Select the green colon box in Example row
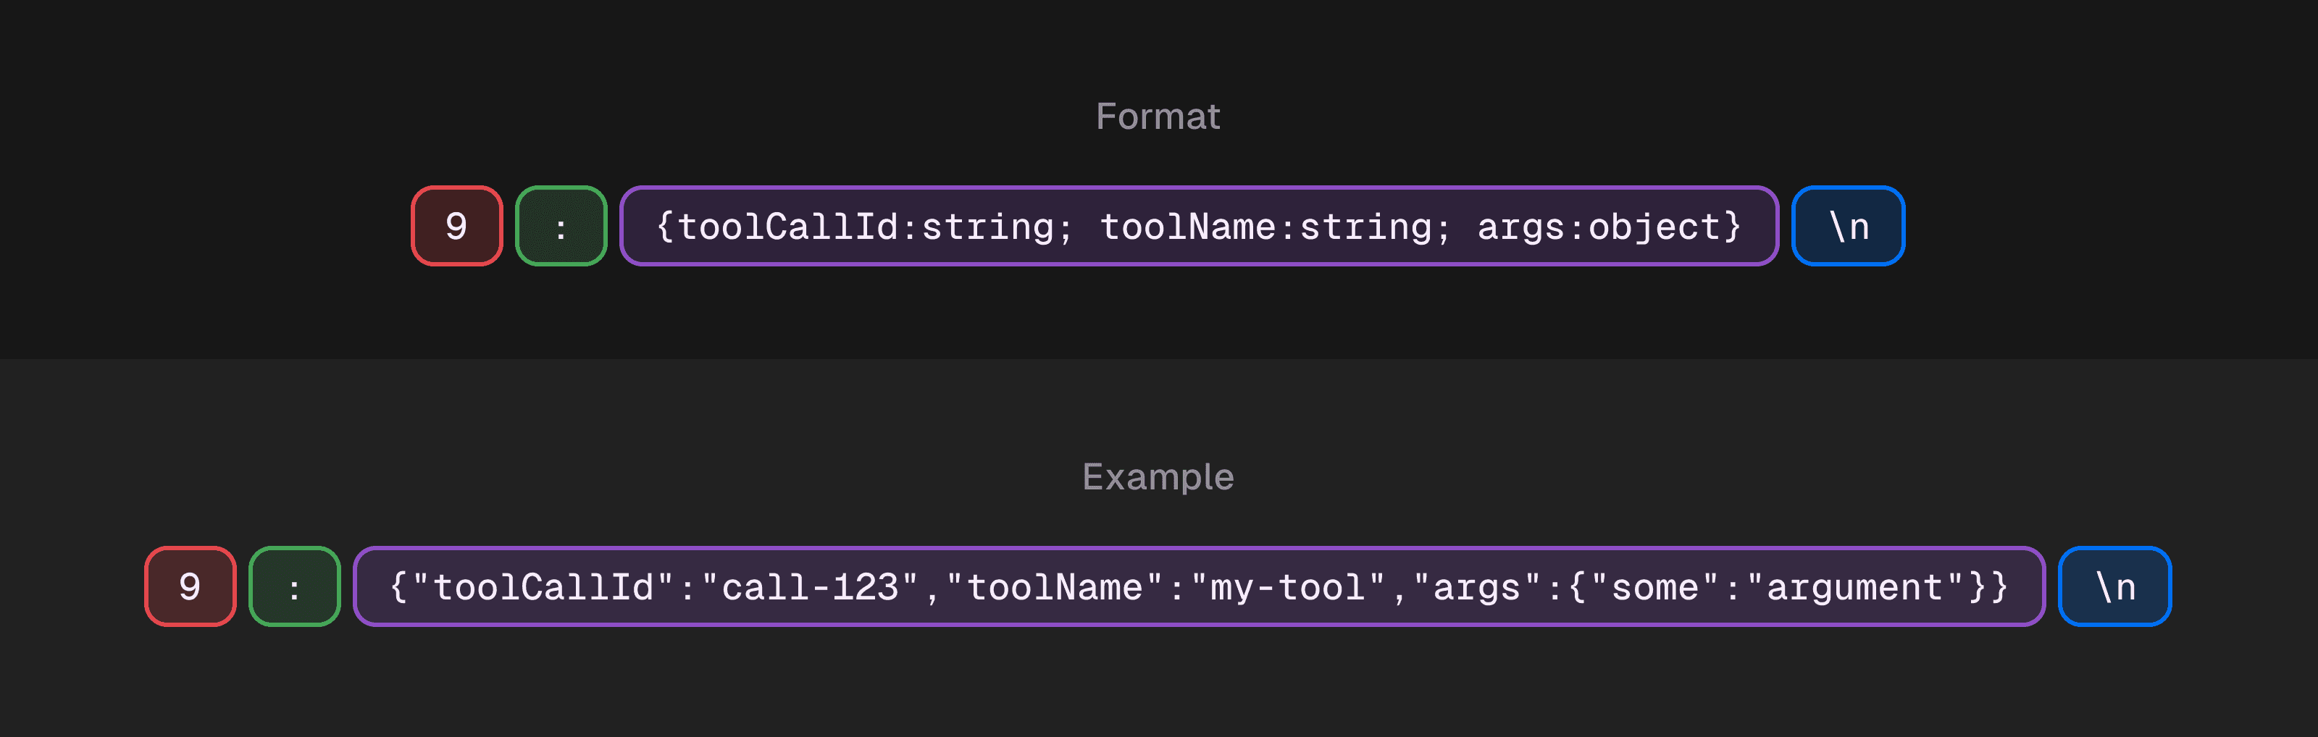 (x=294, y=586)
